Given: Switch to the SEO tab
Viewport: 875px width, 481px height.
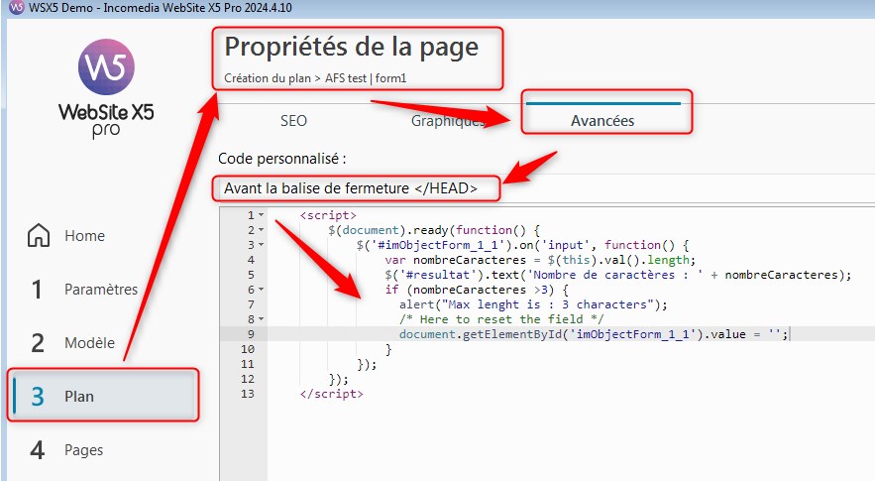Looking at the screenshot, I should click(x=293, y=121).
